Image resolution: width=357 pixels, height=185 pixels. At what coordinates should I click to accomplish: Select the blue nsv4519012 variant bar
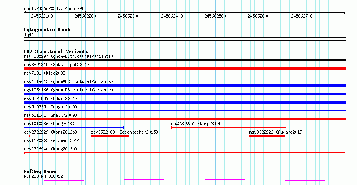(x=185, y=85)
